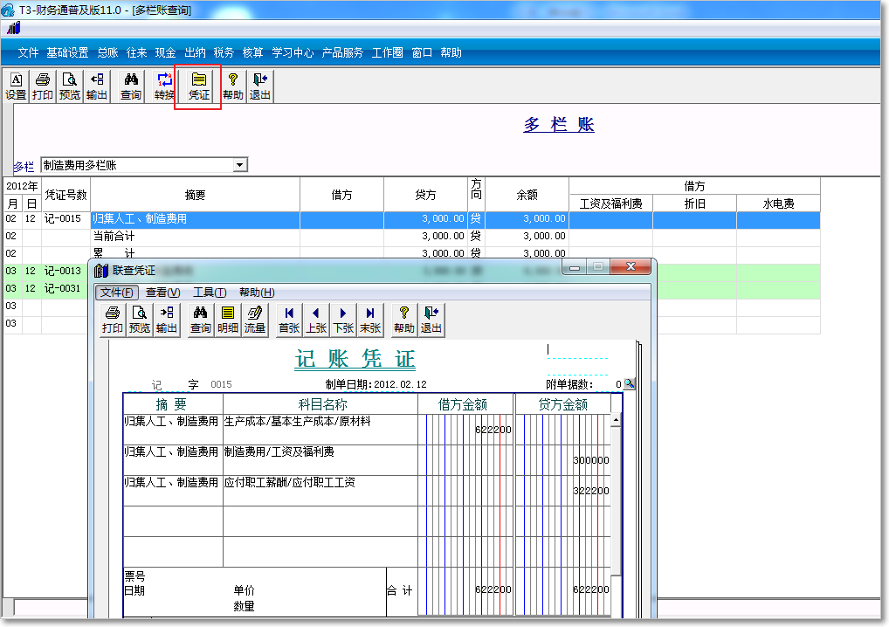The image size is (889, 627).
Task: Click the 设置 settings toolbar icon
Action: tap(16, 86)
